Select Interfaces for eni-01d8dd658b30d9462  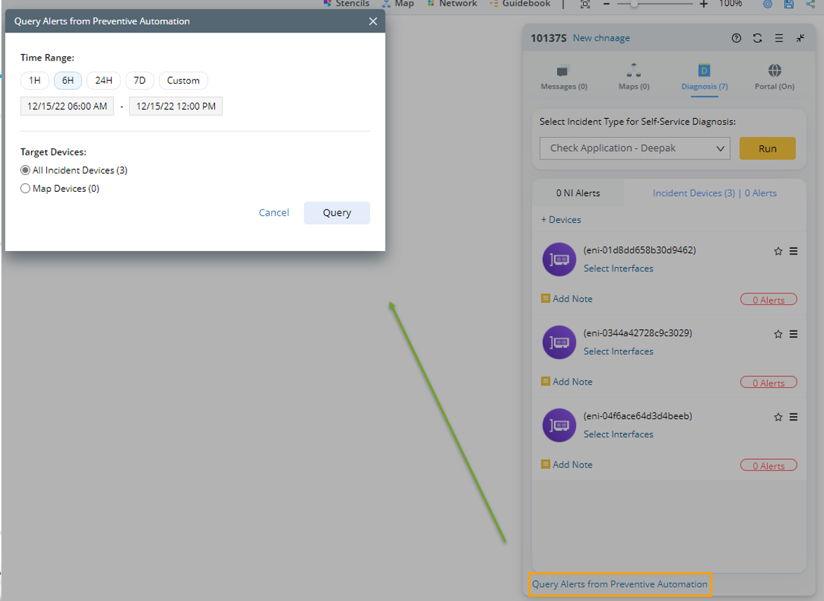[618, 268]
